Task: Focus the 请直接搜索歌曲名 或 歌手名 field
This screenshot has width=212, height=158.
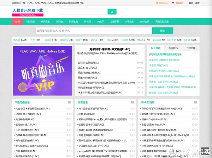Action: pos(94,31)
